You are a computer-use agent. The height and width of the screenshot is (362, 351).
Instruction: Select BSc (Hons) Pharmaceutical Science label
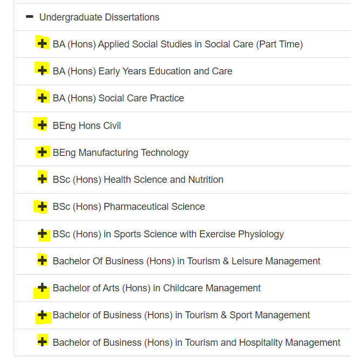129,207
